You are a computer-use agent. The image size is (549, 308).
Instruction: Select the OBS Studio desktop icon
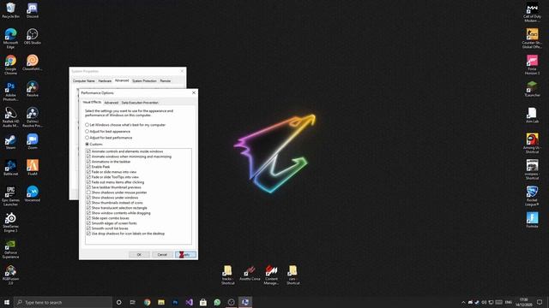click(x=33, y=36)
